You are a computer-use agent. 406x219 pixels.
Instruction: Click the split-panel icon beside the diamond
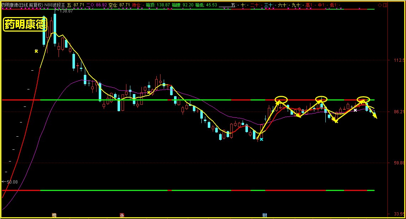385,5
